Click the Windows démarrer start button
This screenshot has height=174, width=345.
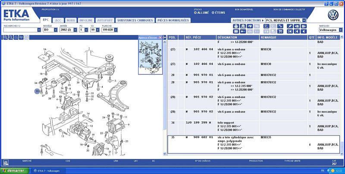15,171
